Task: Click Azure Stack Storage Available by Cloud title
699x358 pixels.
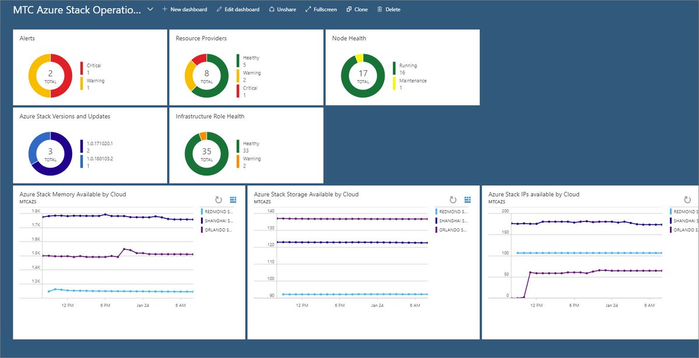Action: tap(306, 194)
